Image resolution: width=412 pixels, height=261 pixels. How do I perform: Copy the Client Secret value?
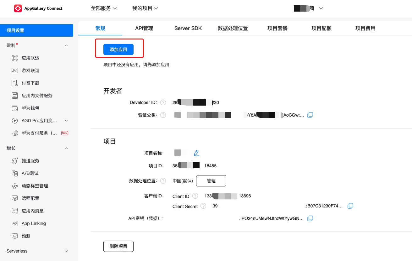tap(350, 206)
